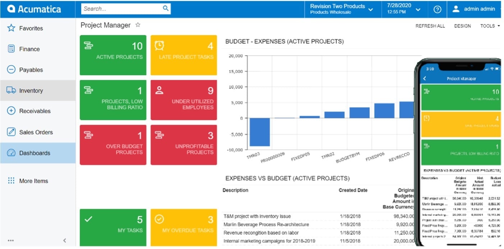Click the BUDGETBYM bar in the chart
This screenshot has height=249, width=504.
tap(359, 113)
